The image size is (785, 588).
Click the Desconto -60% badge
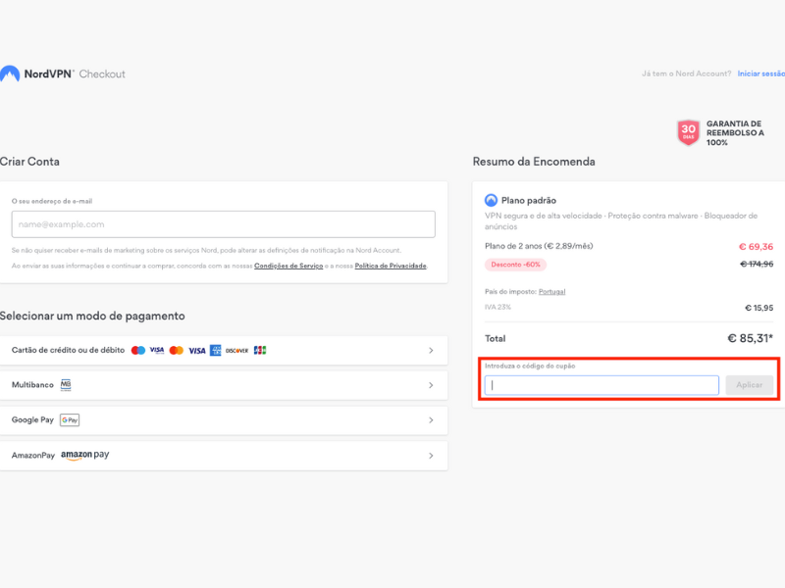[516, 265]
